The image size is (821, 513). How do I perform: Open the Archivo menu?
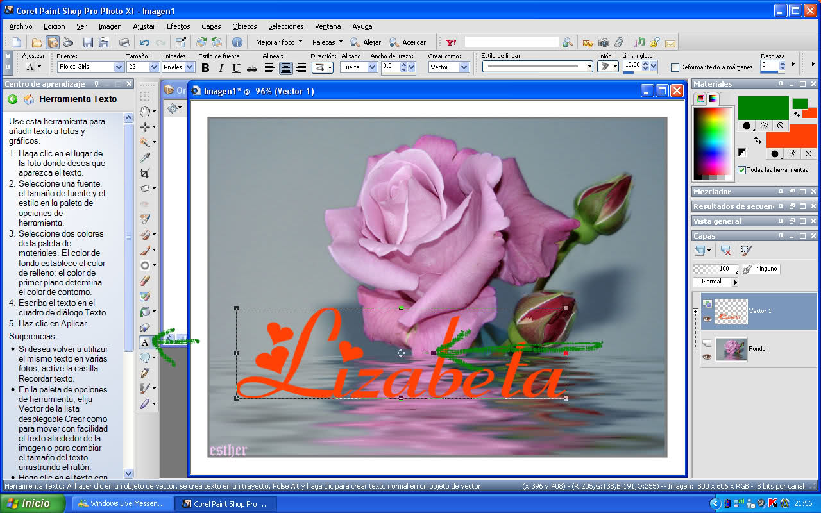click(21, 26)
